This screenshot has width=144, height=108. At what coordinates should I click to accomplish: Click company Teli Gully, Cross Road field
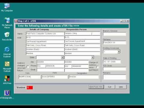[45, 46]
